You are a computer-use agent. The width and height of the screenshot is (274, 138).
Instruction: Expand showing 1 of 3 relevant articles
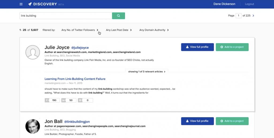point(147,72)
